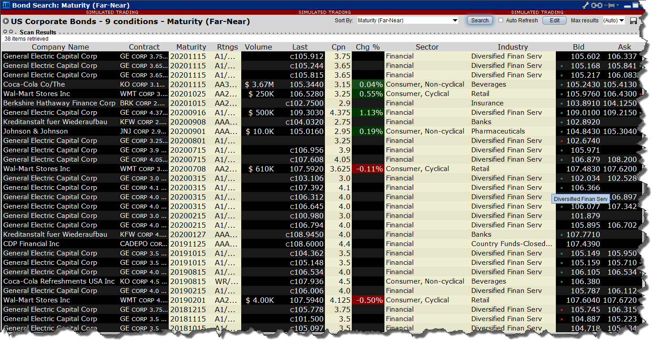
Task: Click the Edit button
Action: [555, 21]
